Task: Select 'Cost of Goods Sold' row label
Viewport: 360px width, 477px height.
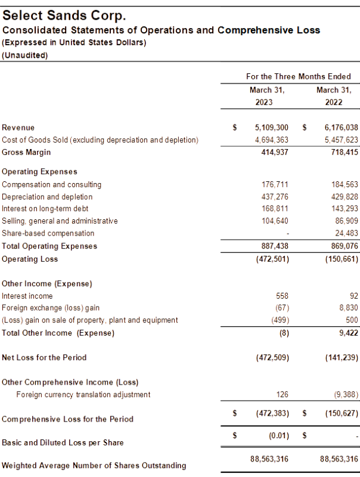Action: pos(100,140)
